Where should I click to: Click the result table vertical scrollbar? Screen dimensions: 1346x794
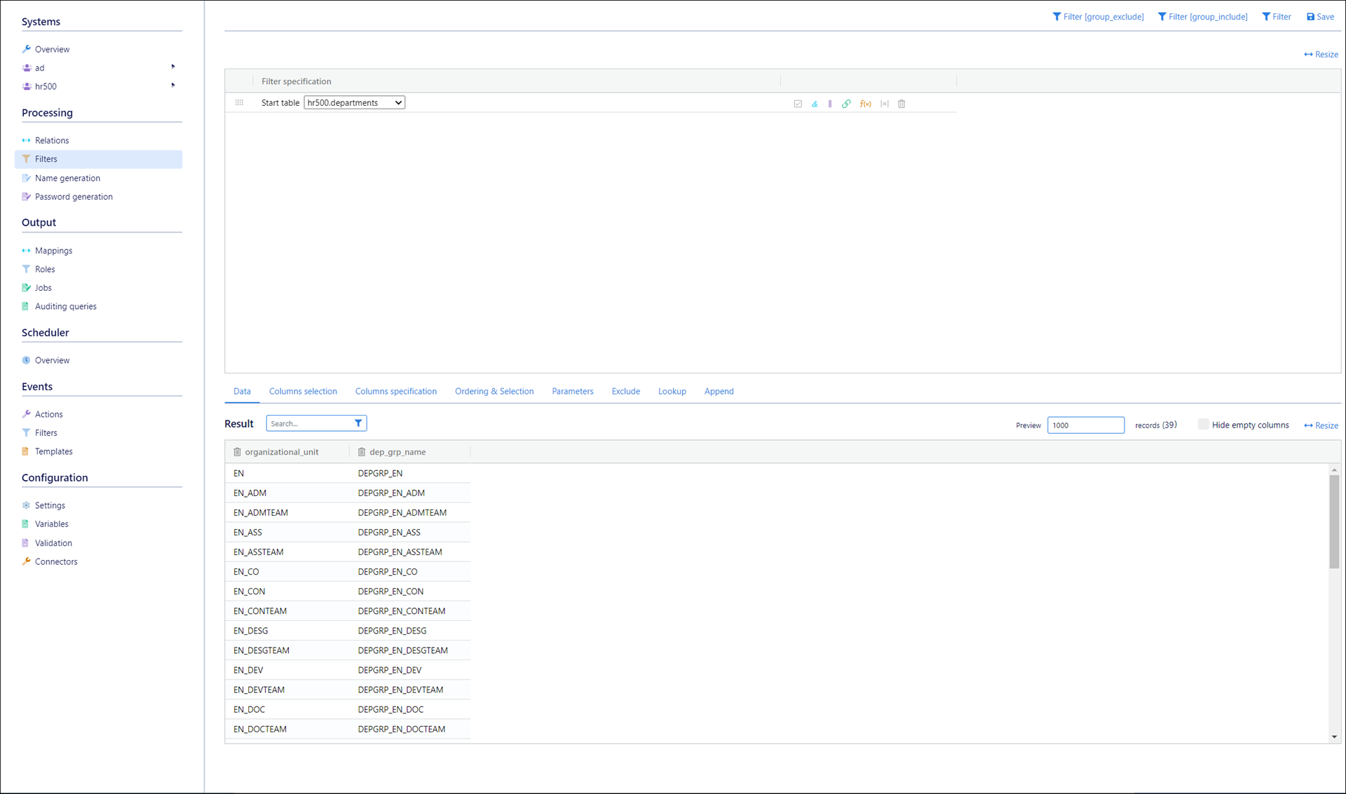pos(1333,522)
